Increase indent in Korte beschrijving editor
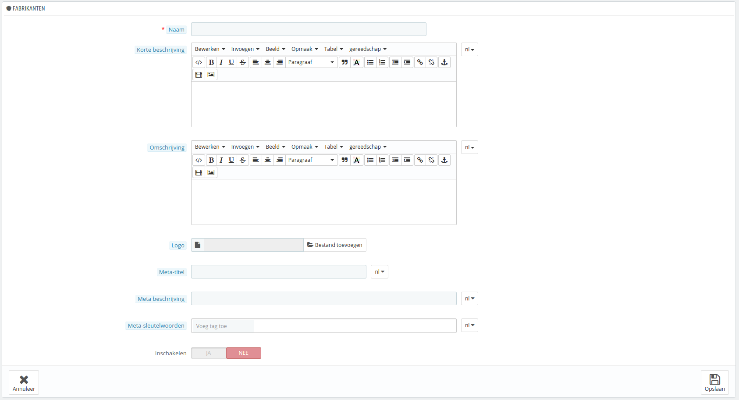 (x=407, y=62)
